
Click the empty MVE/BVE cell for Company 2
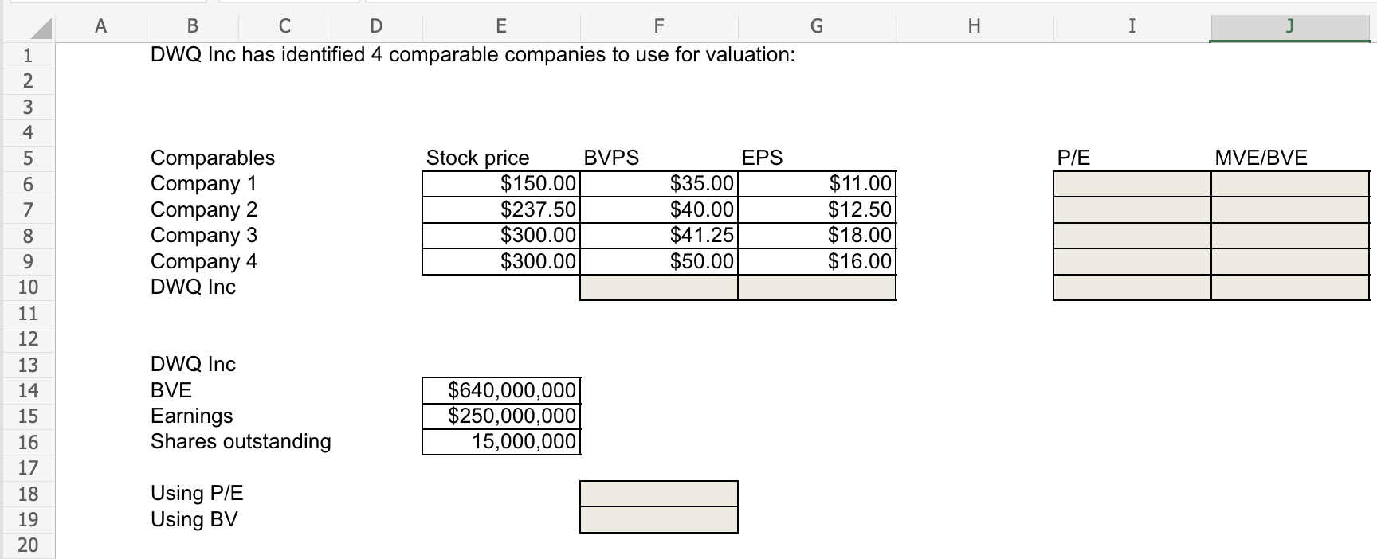click(x=1291, y=209)
